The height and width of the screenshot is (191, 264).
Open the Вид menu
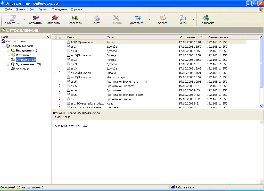32,9
